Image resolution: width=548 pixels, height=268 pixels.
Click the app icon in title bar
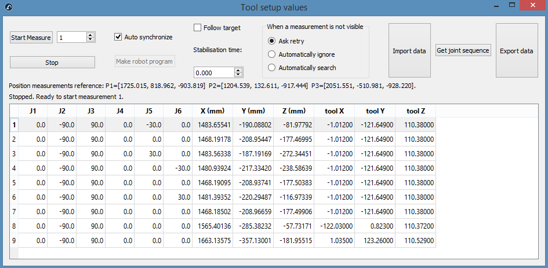[8, 8]
